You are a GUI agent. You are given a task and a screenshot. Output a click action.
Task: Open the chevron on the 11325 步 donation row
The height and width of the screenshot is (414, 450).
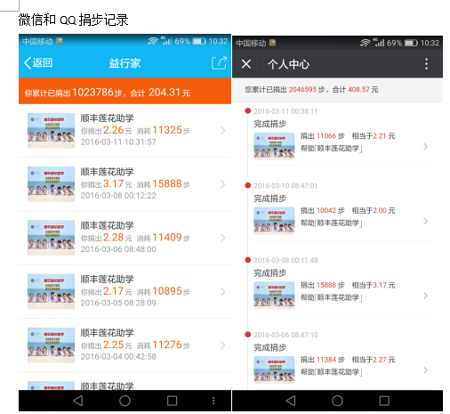223,131
